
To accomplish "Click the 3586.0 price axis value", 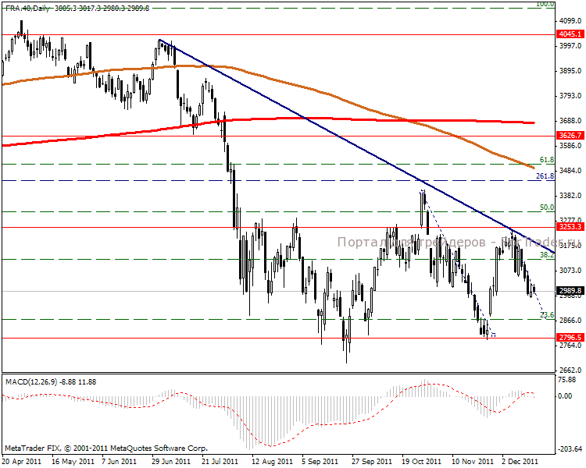I will (x=570, y=145).
